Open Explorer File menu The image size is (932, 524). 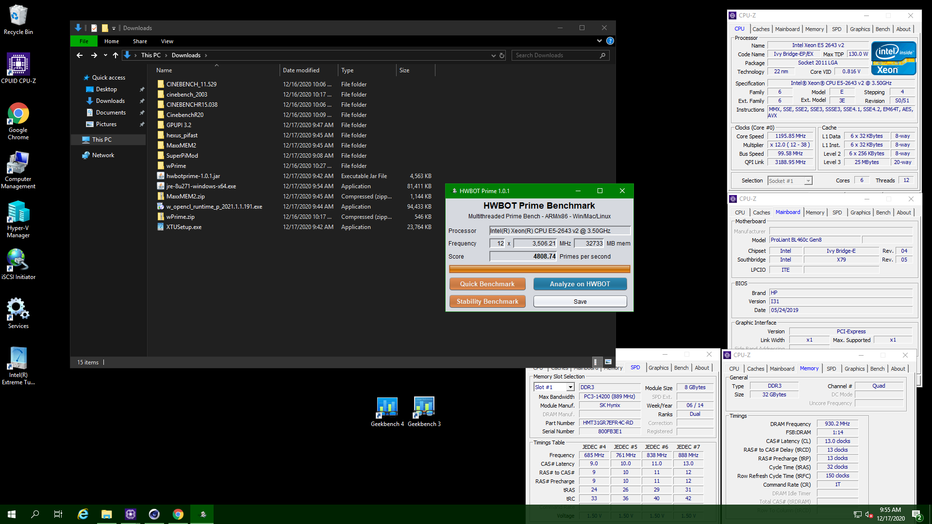tap(84, 41)
